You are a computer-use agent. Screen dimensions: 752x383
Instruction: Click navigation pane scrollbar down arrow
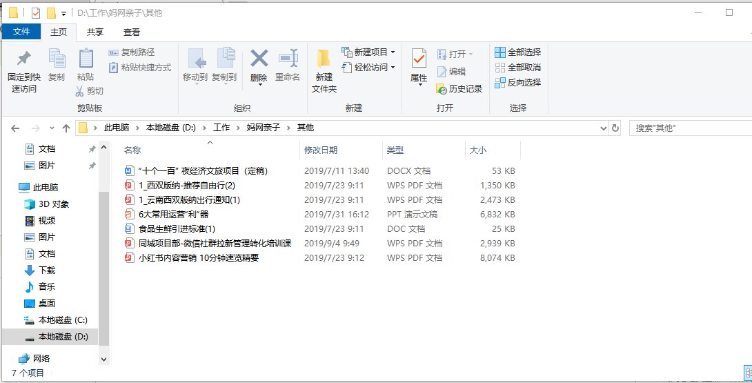click(x=104, y=359)
